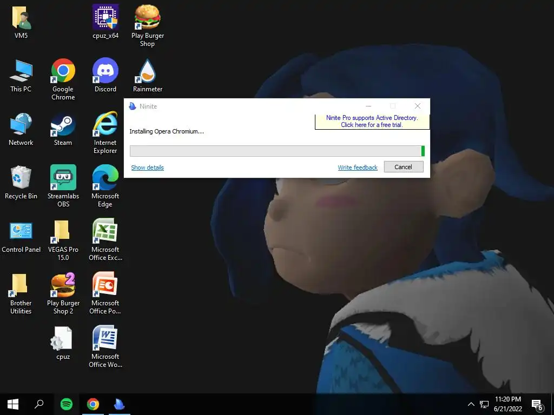Open the notification center with 6 alerts

(x=537, y=405)
